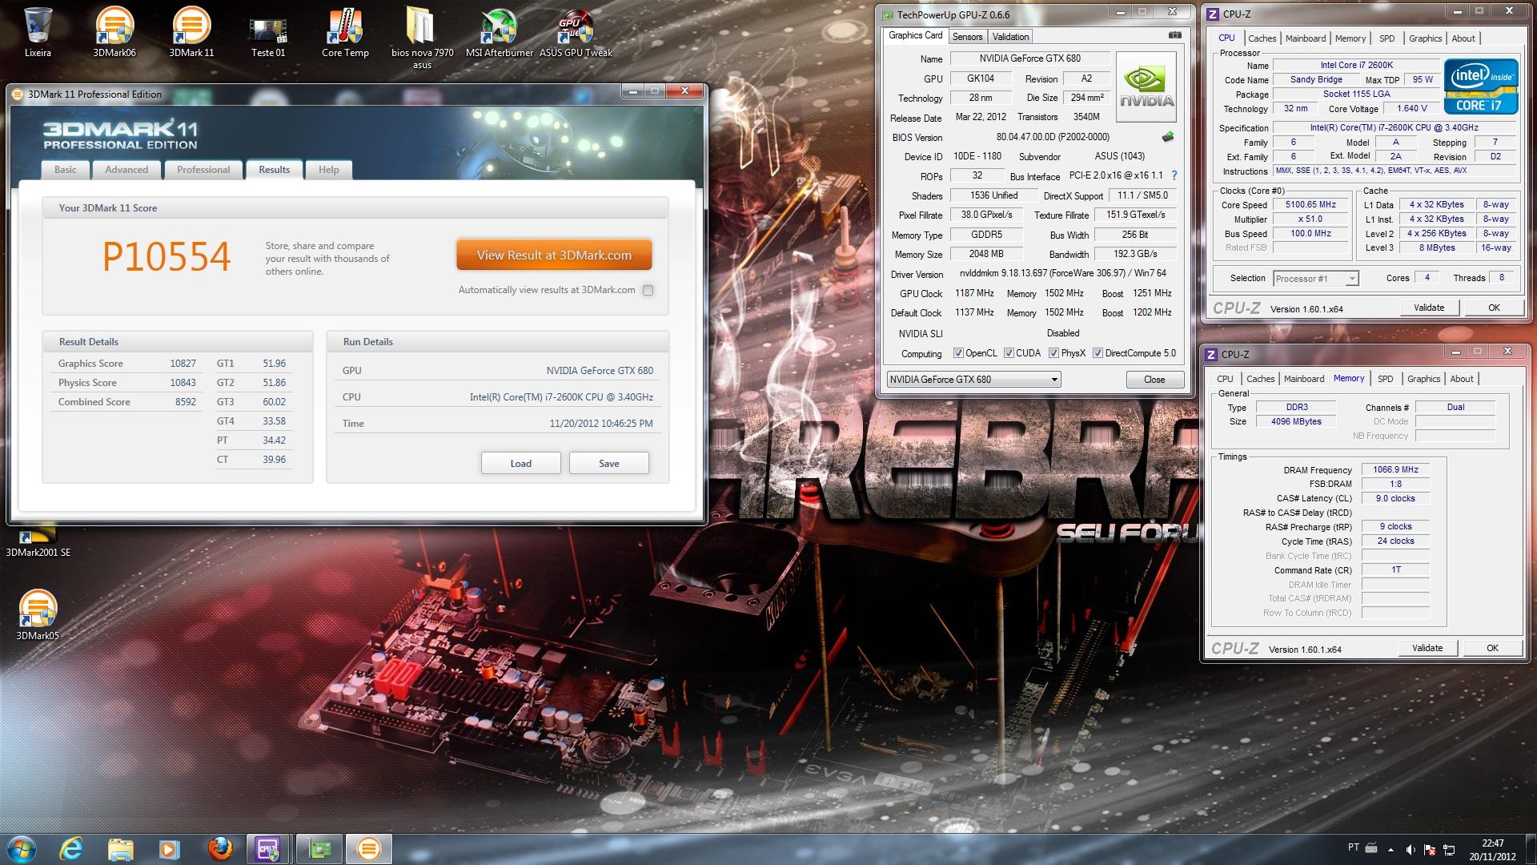Screen dimensions: 1537x865
Task: Click the NVIDIA logo in GPU-Z
Action: click(1146, 86)
